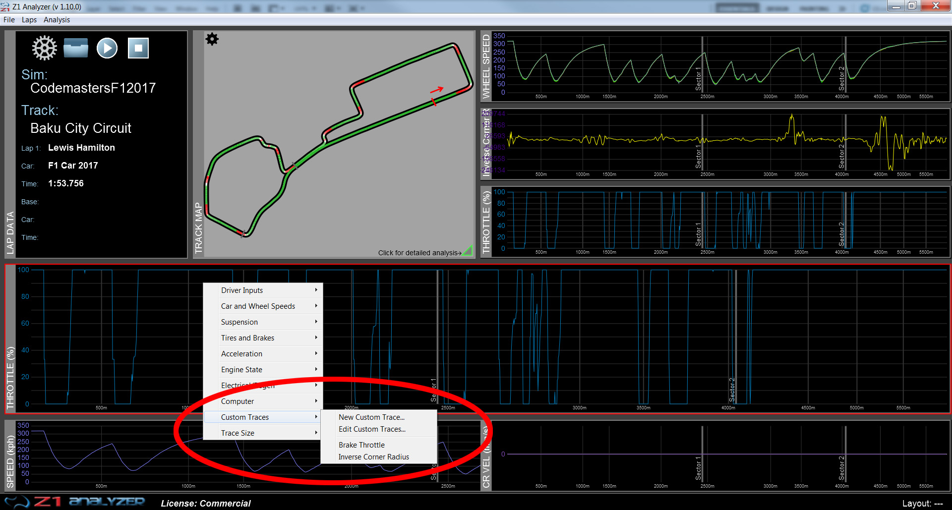The image size is (952, 510).
Task: Expand Tires and Brakes submenu
Action: click(x=263, y=338)
